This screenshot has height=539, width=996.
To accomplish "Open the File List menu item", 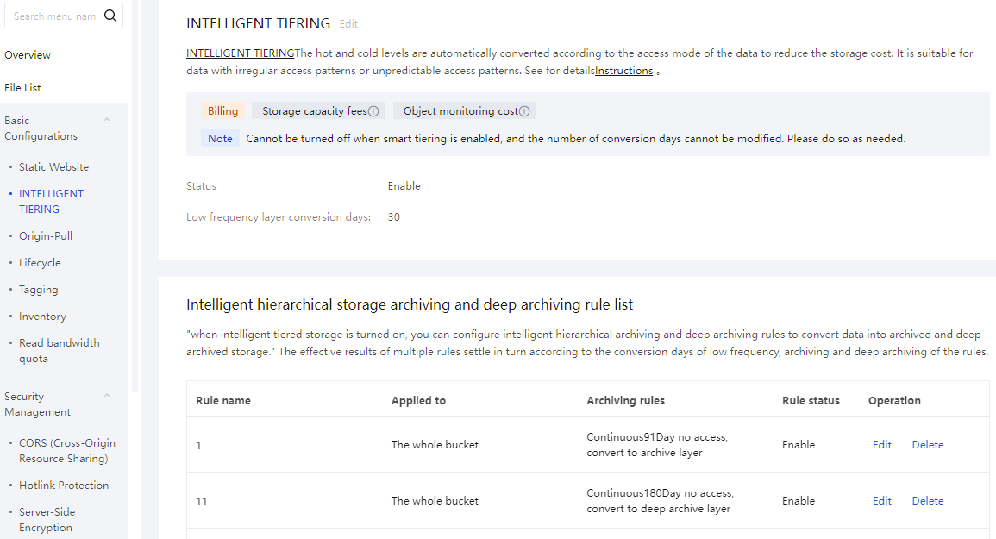I will tap(22, 88).
